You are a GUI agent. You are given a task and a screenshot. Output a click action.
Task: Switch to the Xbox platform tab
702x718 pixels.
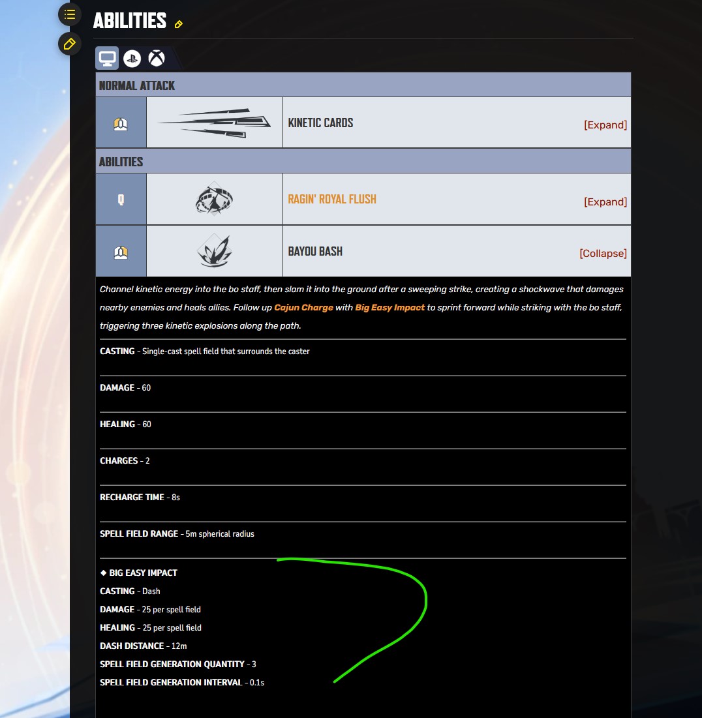click(x=157, y=59)
